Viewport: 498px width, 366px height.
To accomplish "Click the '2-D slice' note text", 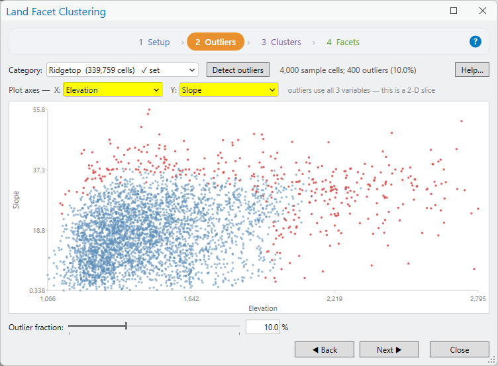I will point(362,90).
